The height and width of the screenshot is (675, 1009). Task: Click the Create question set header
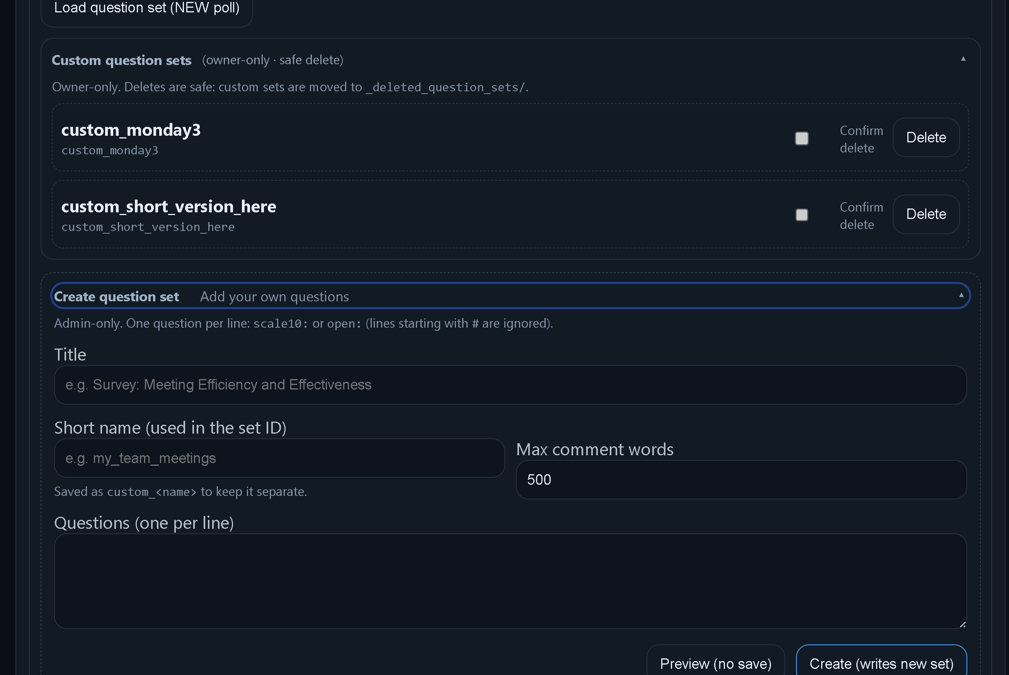pyautogui.click(x=117, y=297)
